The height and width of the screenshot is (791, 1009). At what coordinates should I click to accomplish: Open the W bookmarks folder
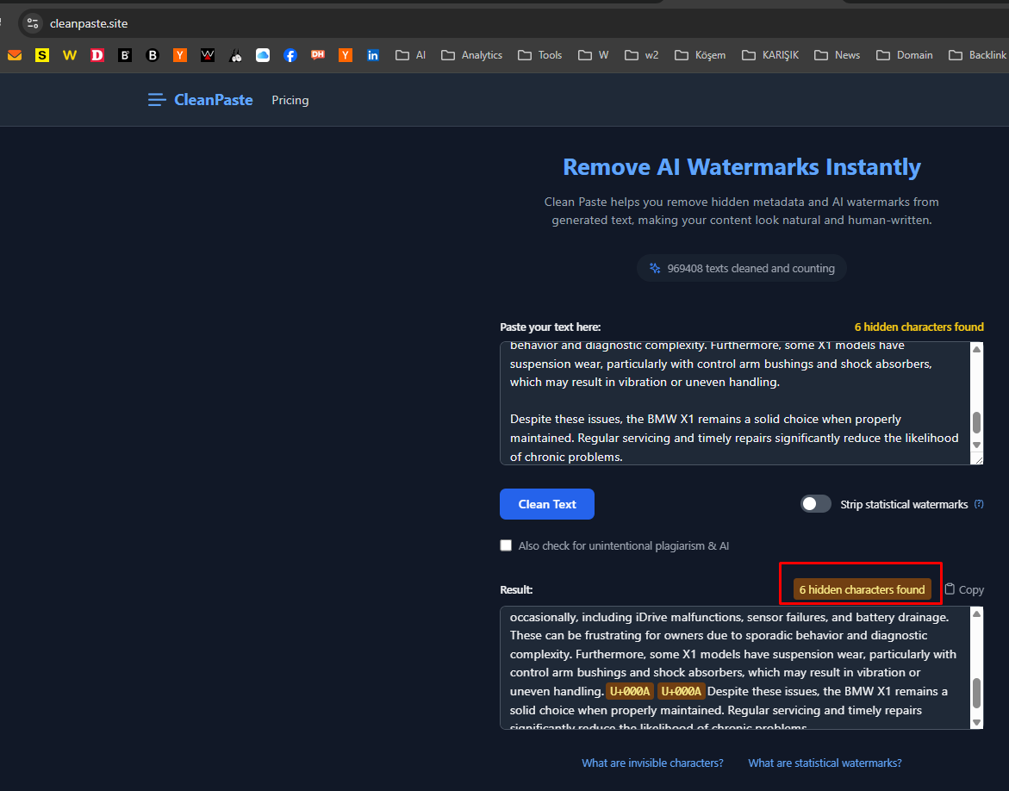coord(594,55)
